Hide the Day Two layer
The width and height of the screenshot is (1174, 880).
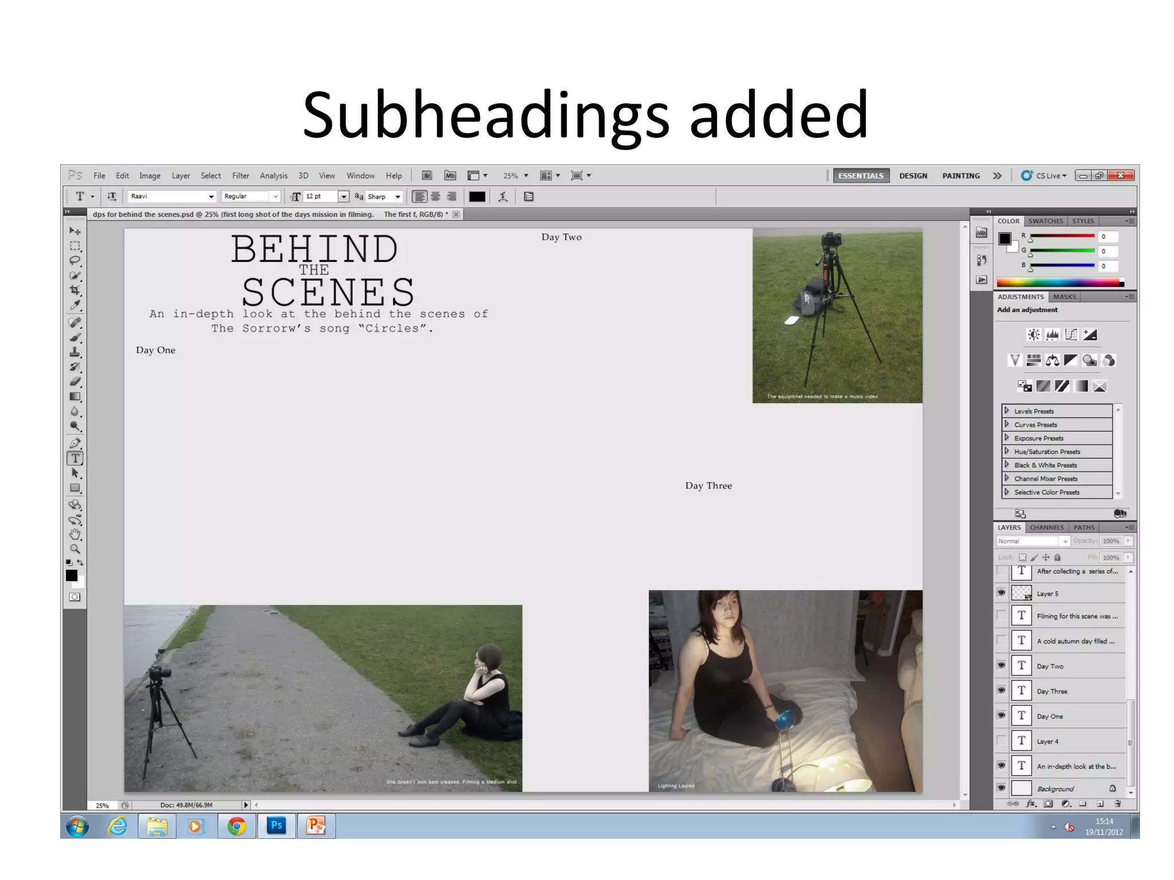[1001, 665]
